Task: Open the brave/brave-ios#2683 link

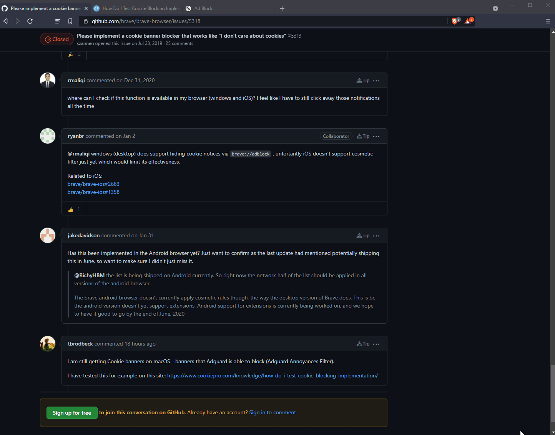Action: [x=93, y=184]
